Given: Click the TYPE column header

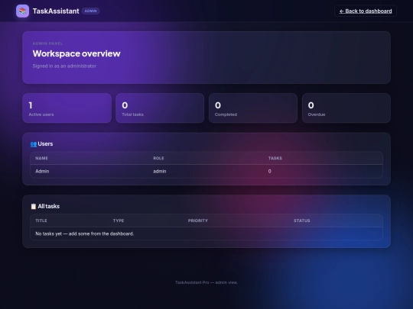Looking at the screenshot, I should (119, 220).
